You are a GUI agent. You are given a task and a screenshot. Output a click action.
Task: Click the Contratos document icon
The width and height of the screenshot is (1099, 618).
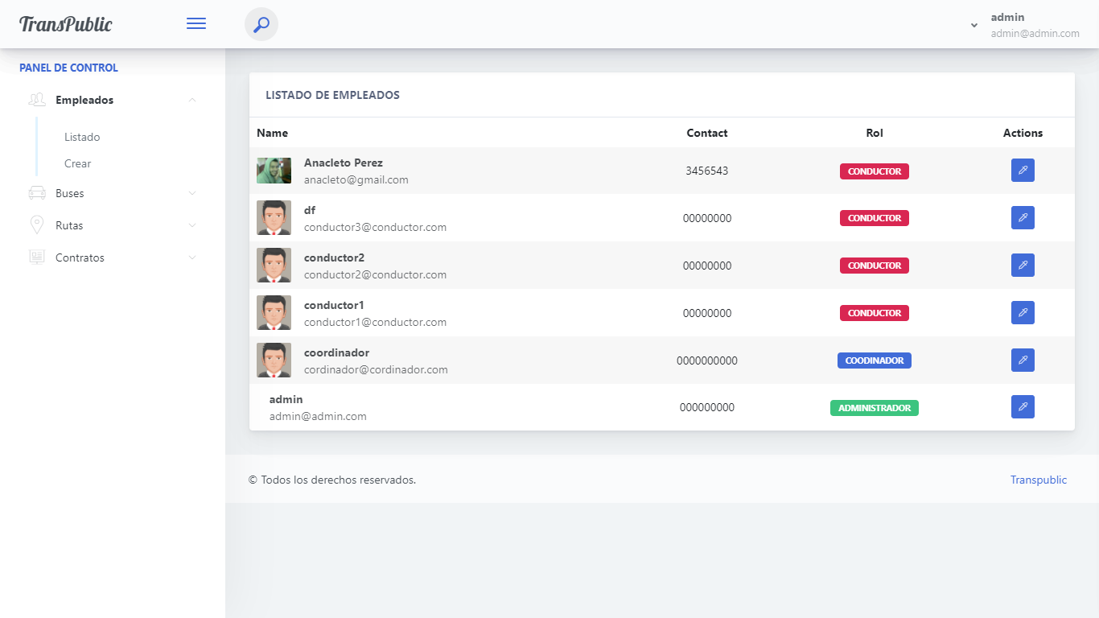37,257
